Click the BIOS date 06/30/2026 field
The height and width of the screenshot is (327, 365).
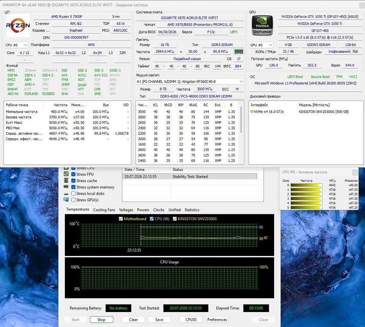coord(167,32)
